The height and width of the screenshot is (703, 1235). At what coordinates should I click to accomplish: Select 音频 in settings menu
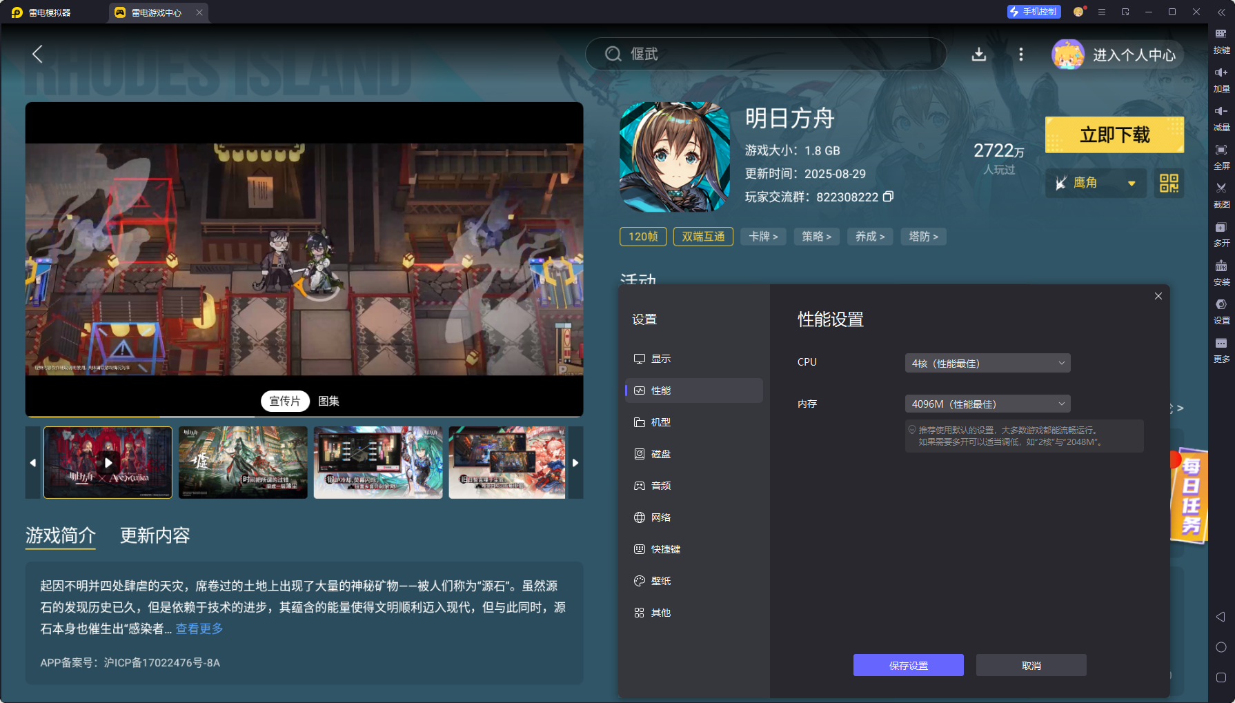[x=693, y=486]
